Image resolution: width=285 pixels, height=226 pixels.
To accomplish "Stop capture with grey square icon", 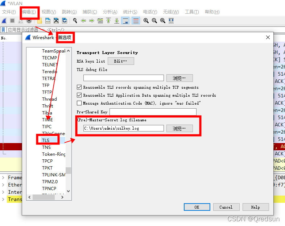I will (12, 21).
